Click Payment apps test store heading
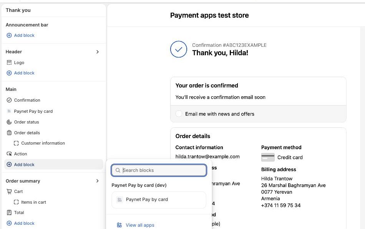The height and width of the screenshot is (229, 365). pos(209,15)
